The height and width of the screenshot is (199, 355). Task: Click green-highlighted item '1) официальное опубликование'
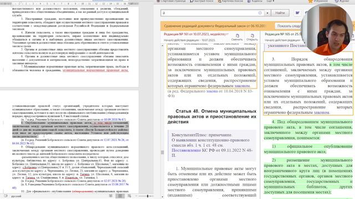click(308, 149)
